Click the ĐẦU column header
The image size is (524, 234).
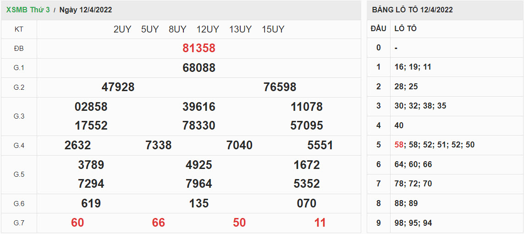point(378,28)
